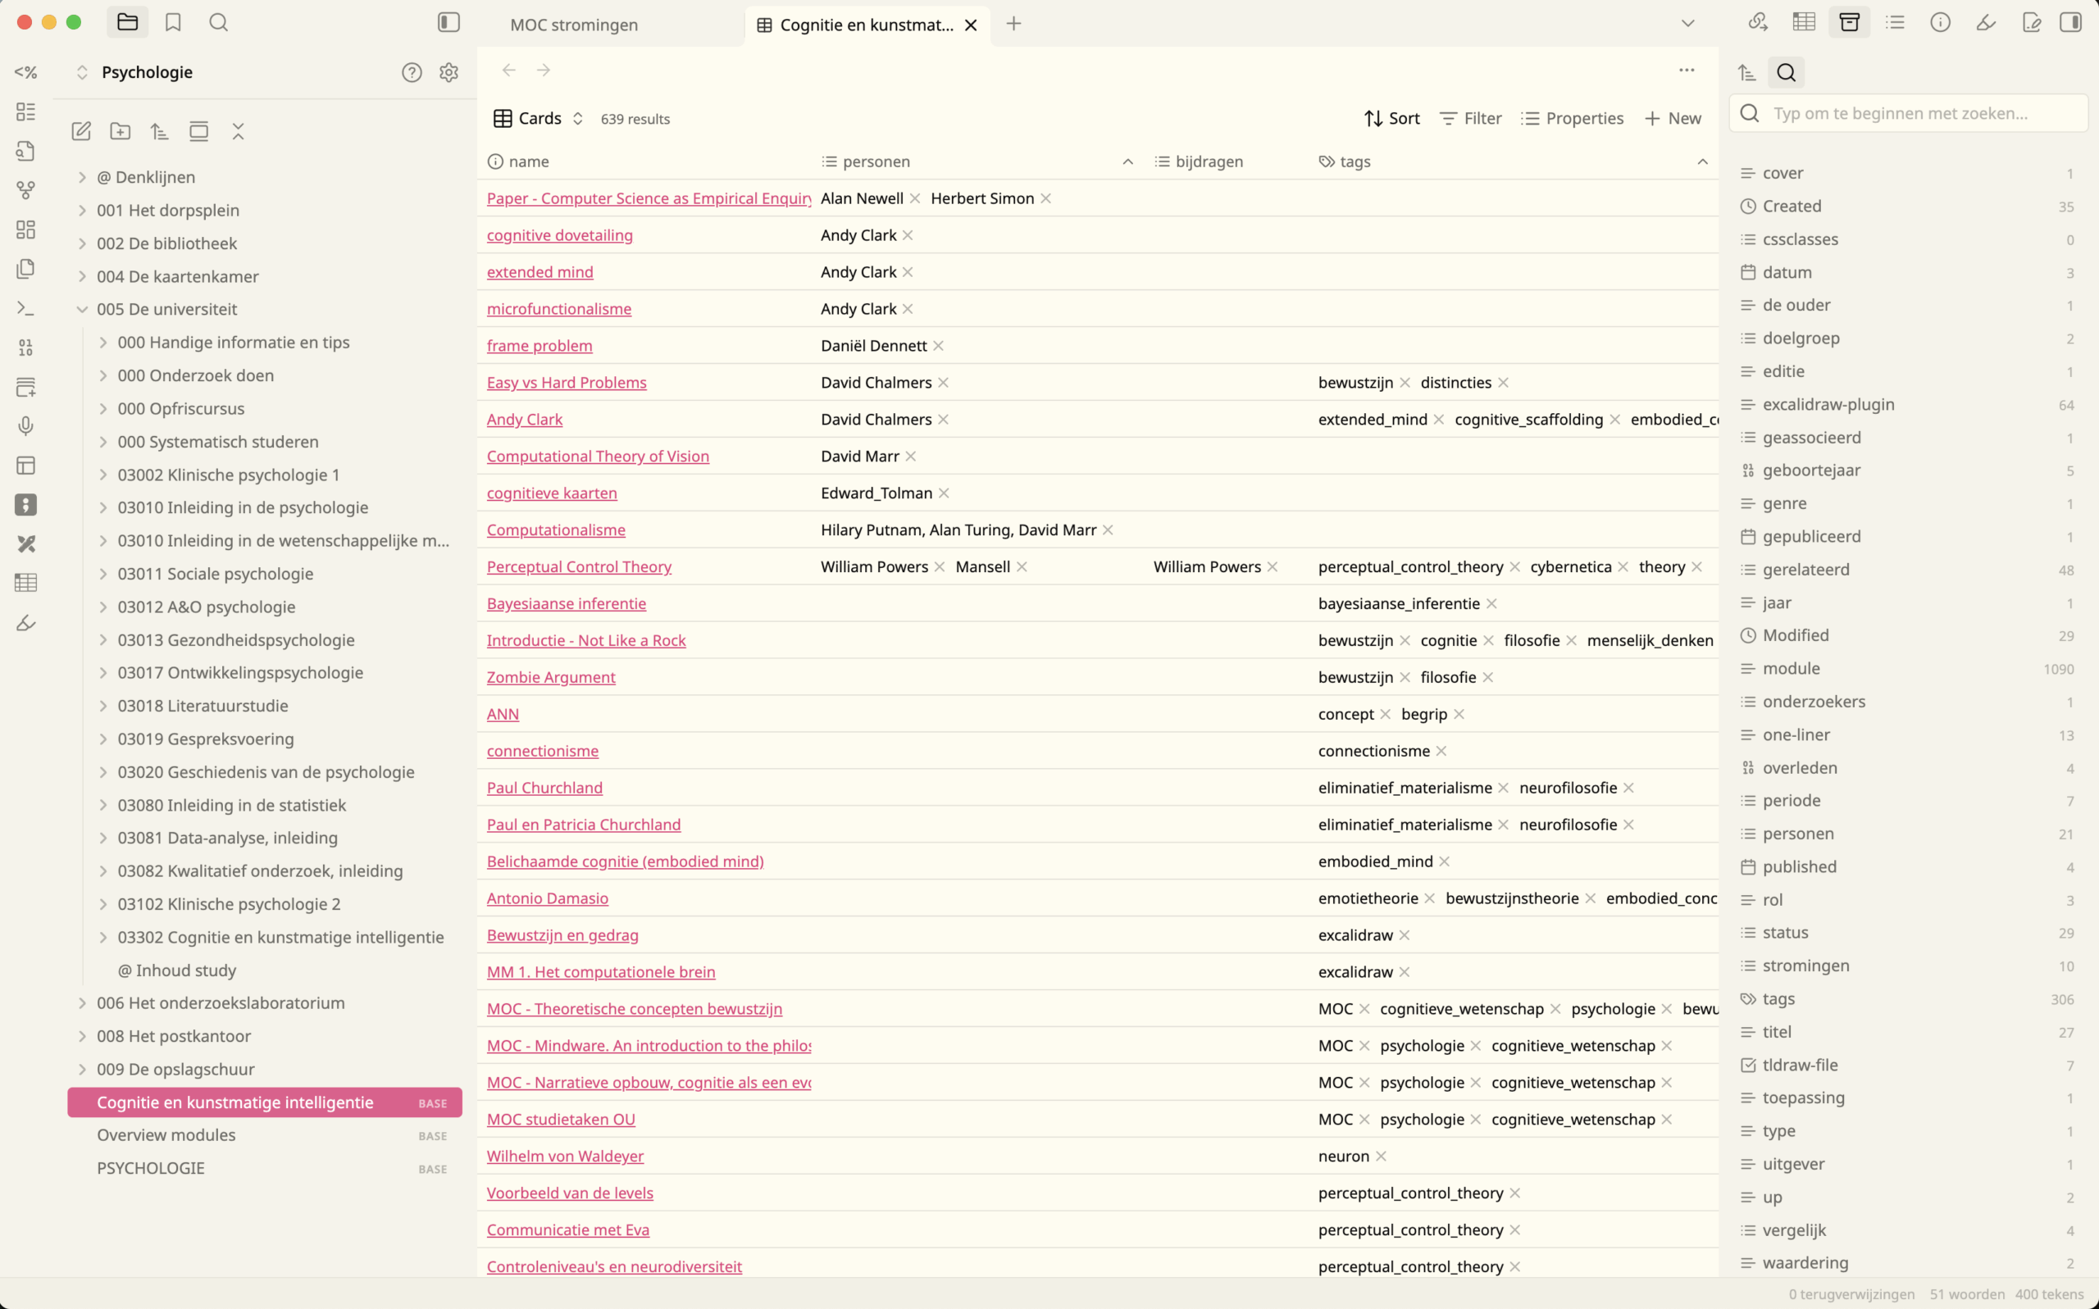Close the Cognitie en kunstmat... tab
Image resolution: width=2099 pixels, height=1309 pixels.
click(x=972, y=25)
